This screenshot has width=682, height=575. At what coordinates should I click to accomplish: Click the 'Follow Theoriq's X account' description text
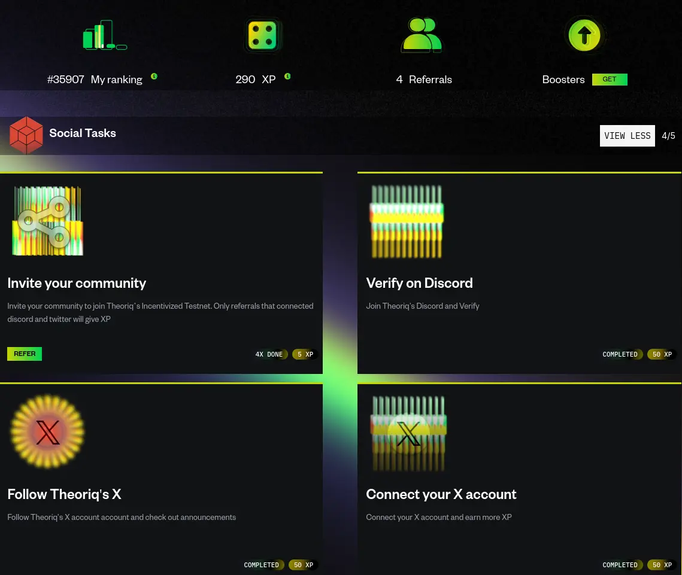[x=122, y=517]
